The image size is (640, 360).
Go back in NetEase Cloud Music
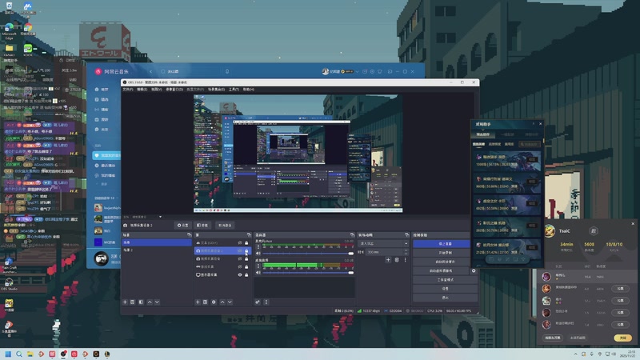coord(150,71)
